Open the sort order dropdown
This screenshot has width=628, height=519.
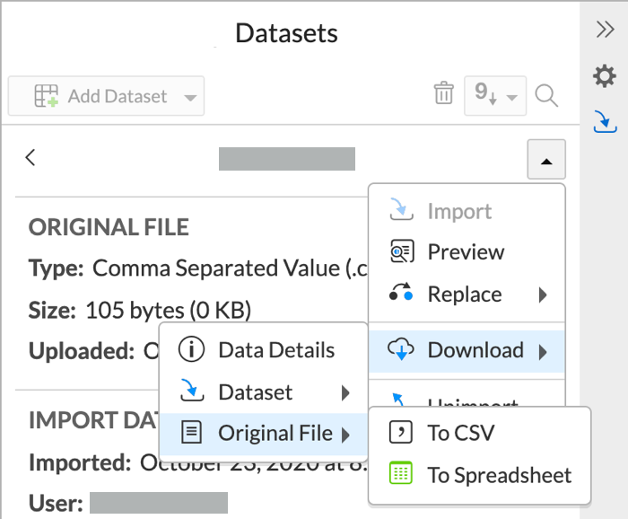495,96
